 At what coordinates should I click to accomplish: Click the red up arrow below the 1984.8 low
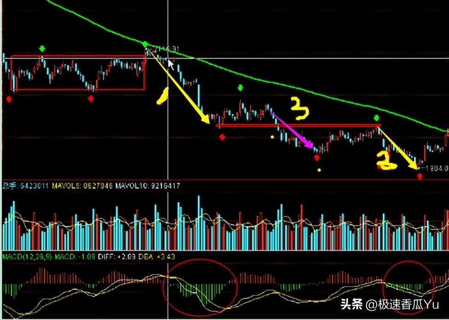point(419,175)
